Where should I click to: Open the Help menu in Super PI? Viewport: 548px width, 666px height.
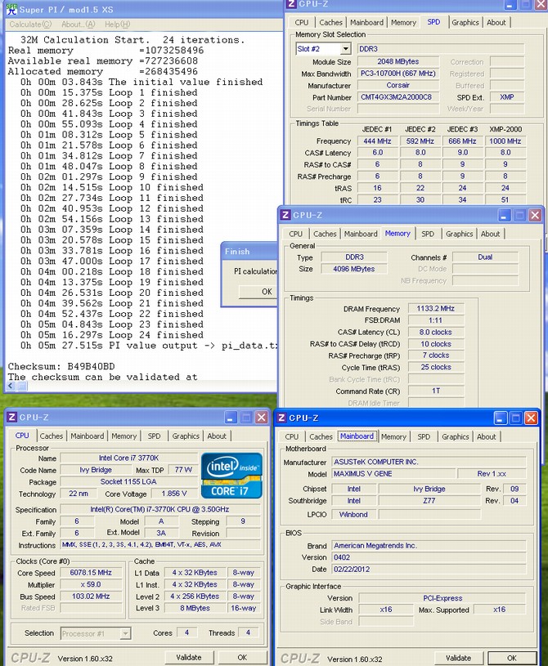coord(117,25)
